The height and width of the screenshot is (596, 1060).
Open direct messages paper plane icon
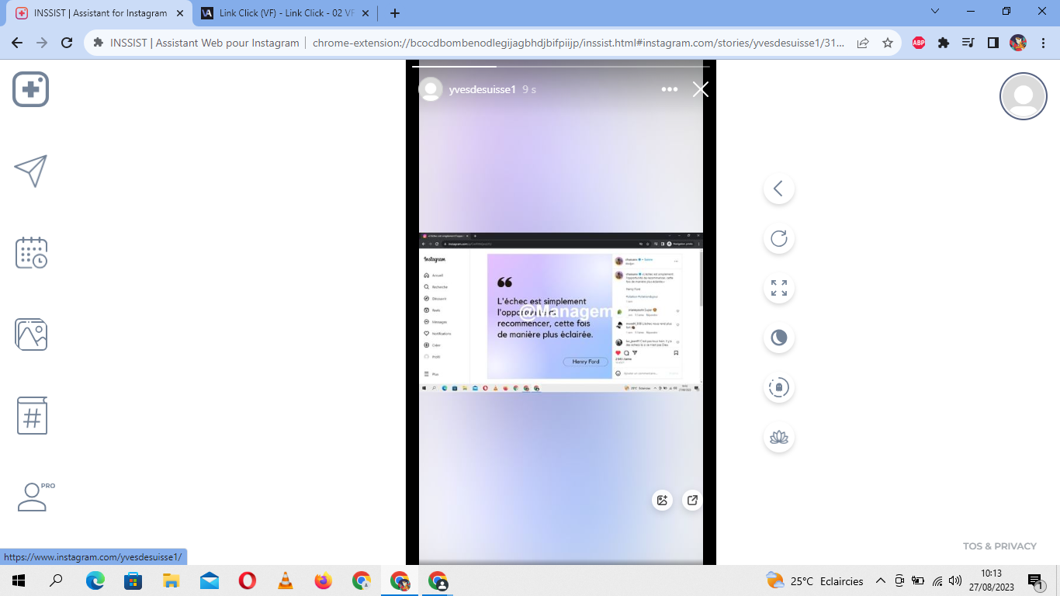[31, 171]
